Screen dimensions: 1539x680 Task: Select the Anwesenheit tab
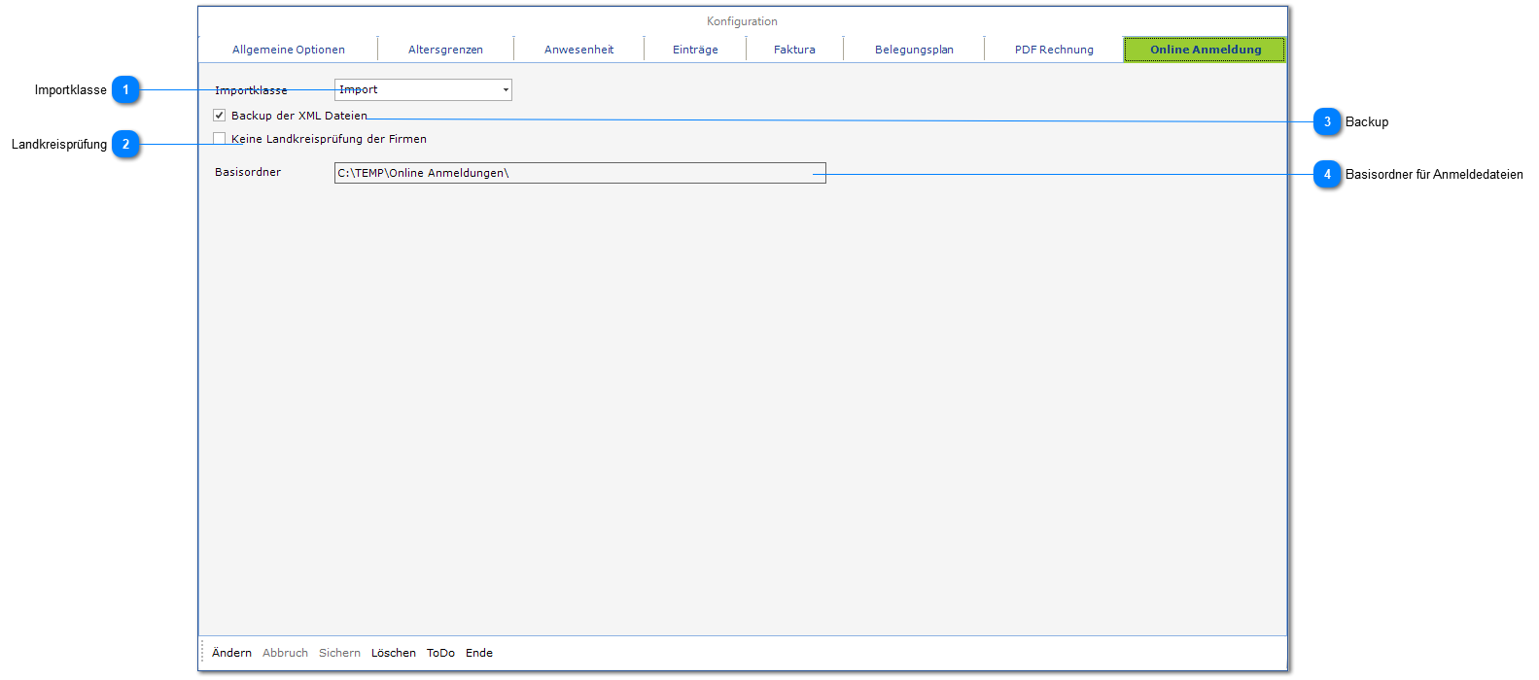(x=578, y=50)
